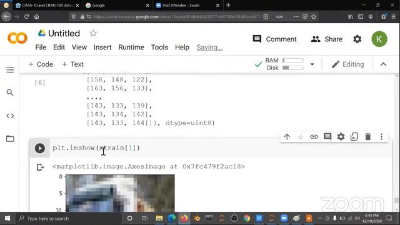Screen dimensions: 400x225
Task: Mirror cell in a tab
Action: (354, 137)
